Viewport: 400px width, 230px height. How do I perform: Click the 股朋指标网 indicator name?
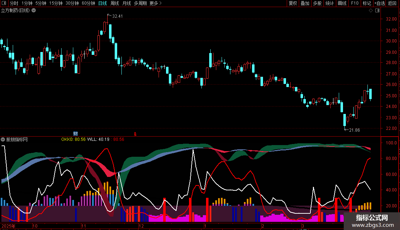(x=17, y=139)
